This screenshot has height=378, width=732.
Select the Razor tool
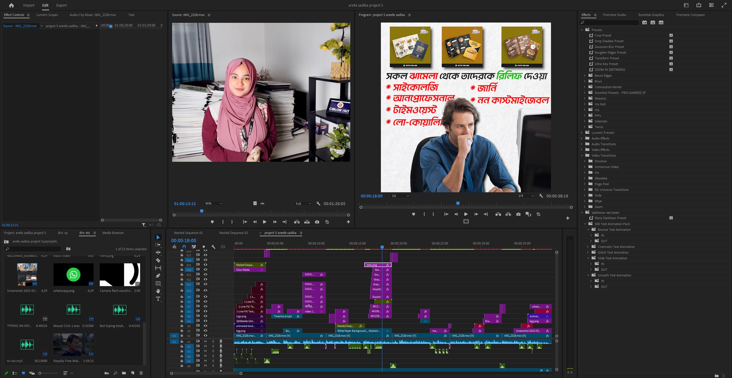click(158, 260)
